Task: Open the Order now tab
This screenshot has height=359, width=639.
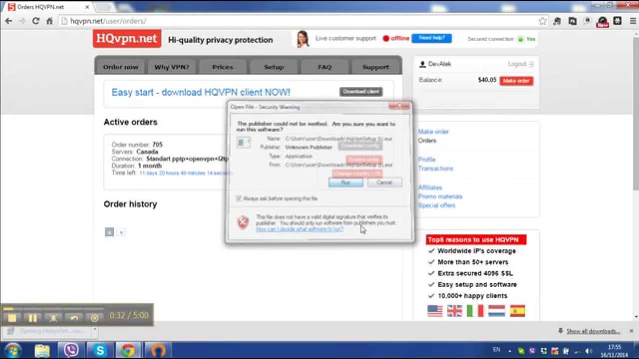Action: (120, 67)
